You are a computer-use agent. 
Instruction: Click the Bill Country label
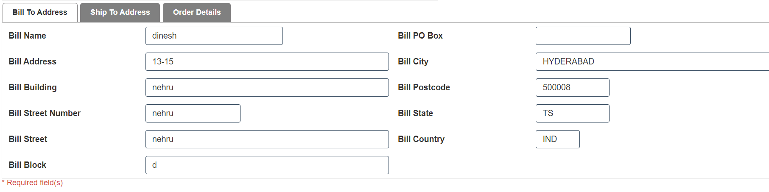click(421, 139)
